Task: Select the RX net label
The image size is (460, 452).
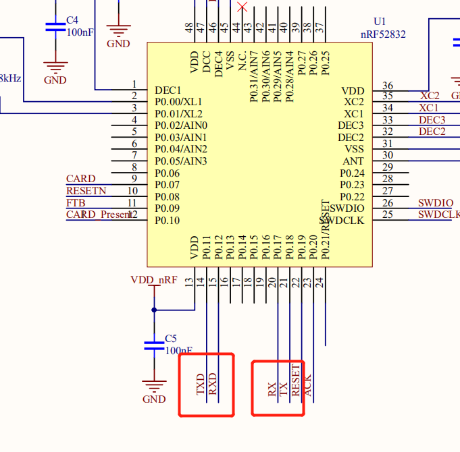Action: click(272, 389)
